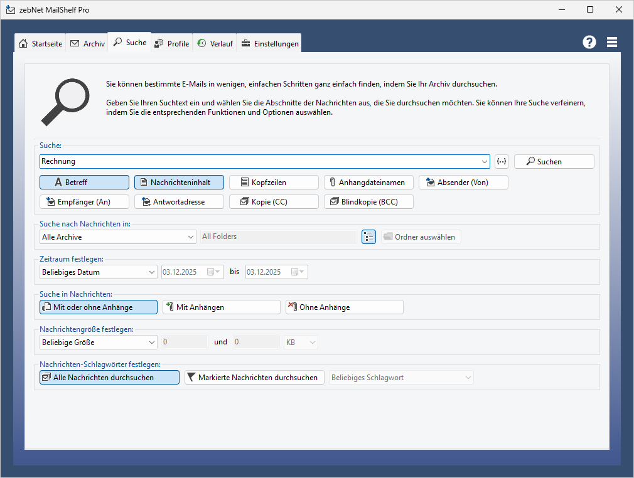Enable the Anhangdateinamen search filter
This screenshot has height=478, width=634.
368,183
